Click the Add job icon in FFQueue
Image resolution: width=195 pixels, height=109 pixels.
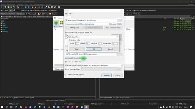tap(56, 24)
